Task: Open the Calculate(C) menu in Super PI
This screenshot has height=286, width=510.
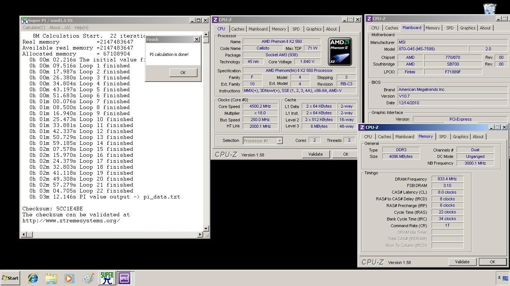Action: [x=34, y=28]
